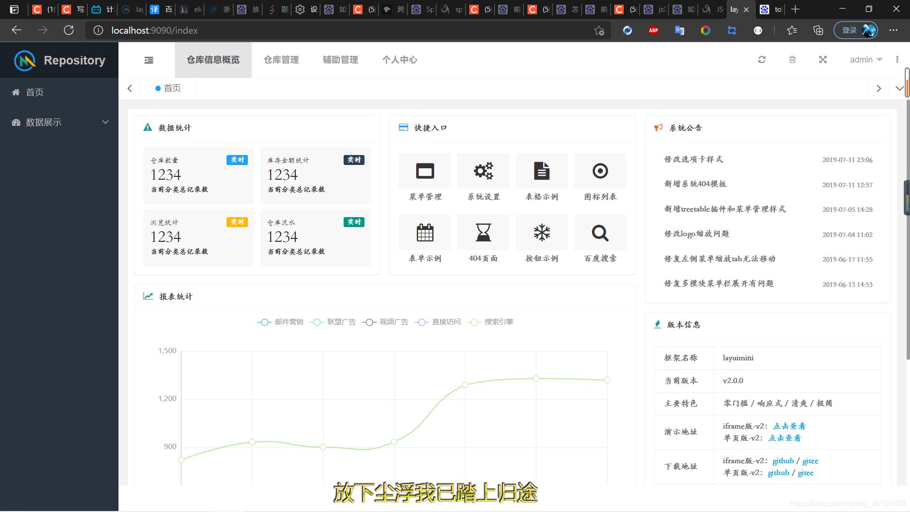Open the 菜单管理 quick entry icon
Screen dimensions: 910x512
click(425, 171)
